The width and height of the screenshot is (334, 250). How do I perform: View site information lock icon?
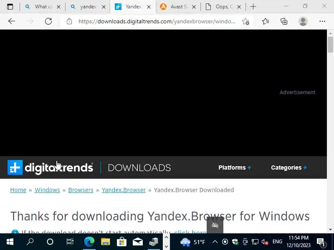click(x=69, y=21)
